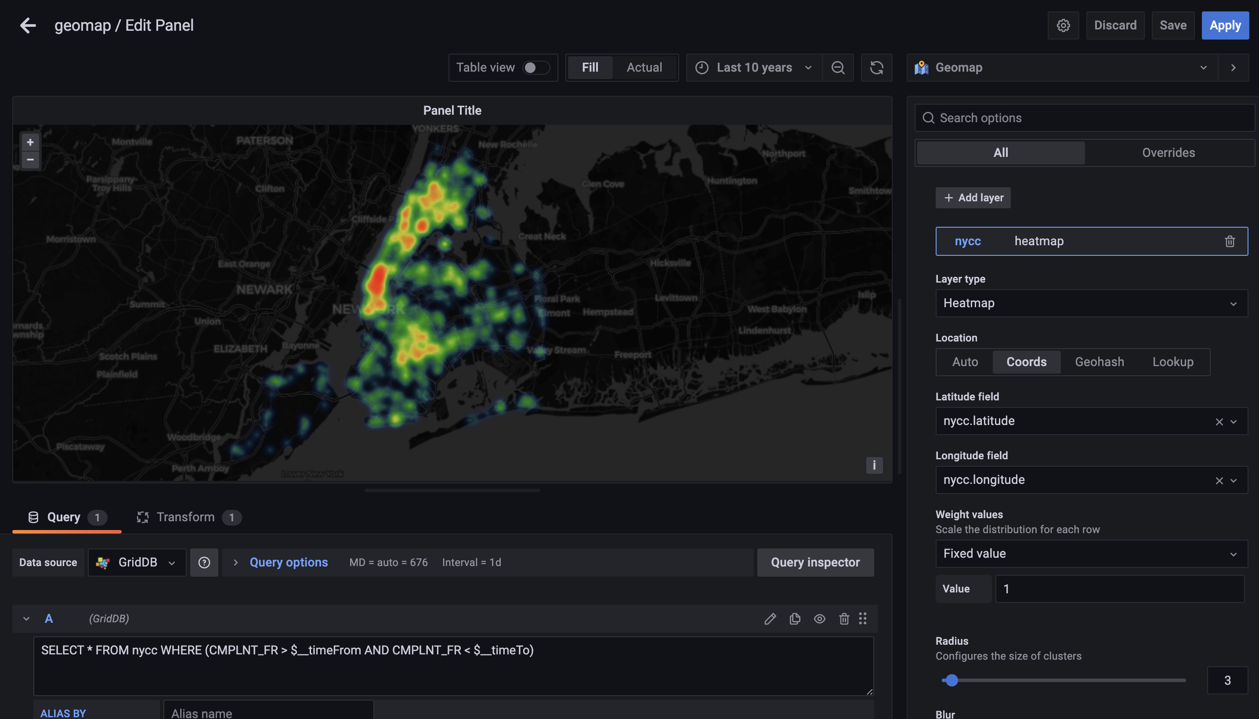Refresh the dashboard with refresh icon
Screen dimensions: 1259x719
tap(876, 67)
